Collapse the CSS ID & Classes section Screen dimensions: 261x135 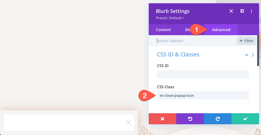[x=246, y=55]
